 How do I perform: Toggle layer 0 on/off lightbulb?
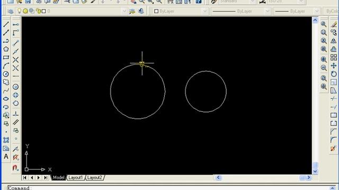(20, 11)
